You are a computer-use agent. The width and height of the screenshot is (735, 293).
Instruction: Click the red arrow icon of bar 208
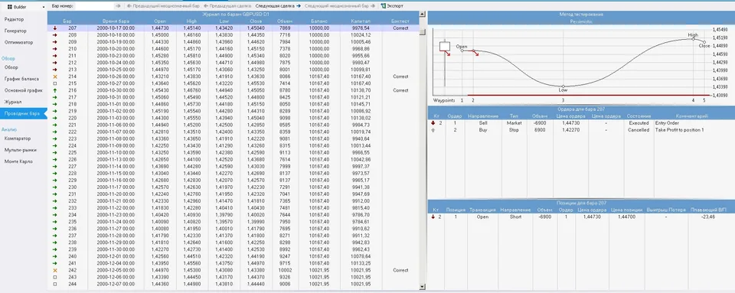55,35
